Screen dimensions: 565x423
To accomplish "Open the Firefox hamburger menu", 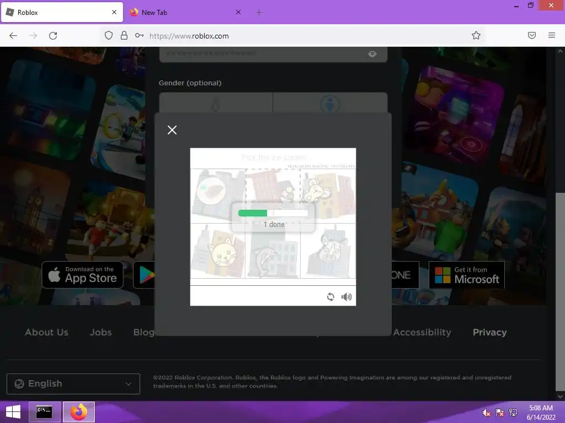I will (x=552, y=35).
